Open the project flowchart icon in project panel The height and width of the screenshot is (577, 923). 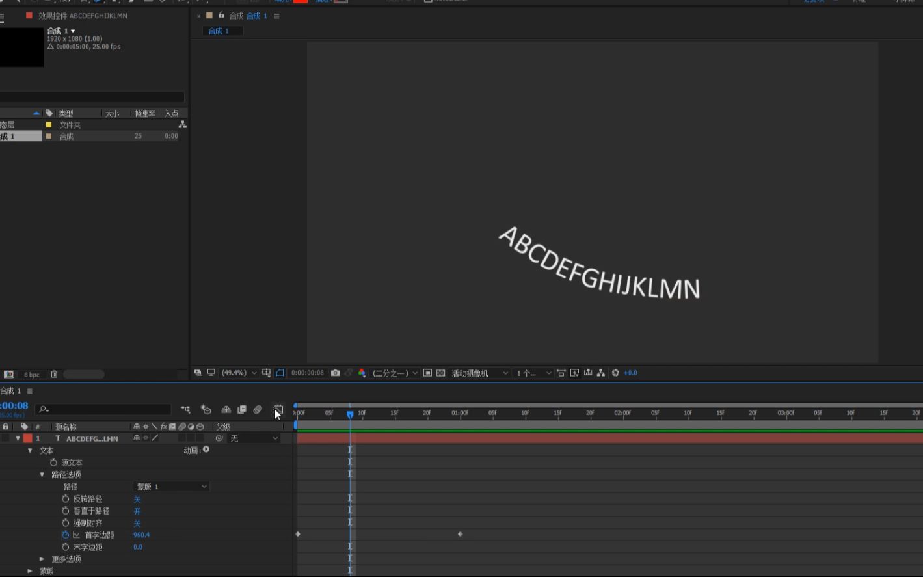pos(183,124)
